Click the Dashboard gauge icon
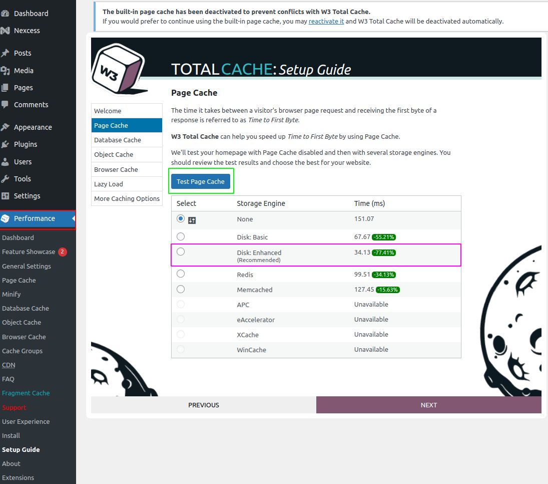The image size is (548, 484). [x=5, y=14]
